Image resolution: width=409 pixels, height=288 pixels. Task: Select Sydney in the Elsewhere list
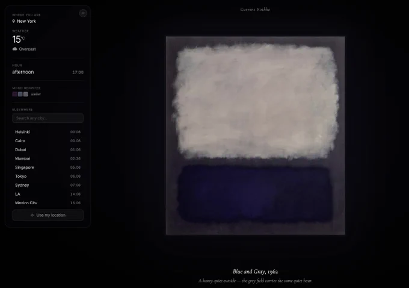(48, 186)
